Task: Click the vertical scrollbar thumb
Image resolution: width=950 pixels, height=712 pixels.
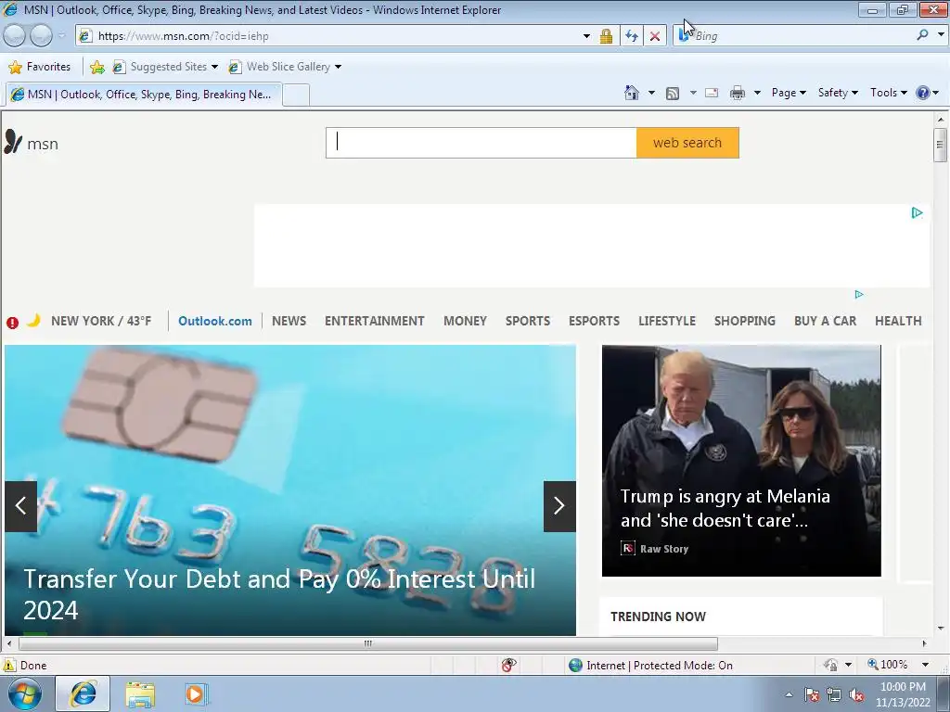Action: [940, 144]
